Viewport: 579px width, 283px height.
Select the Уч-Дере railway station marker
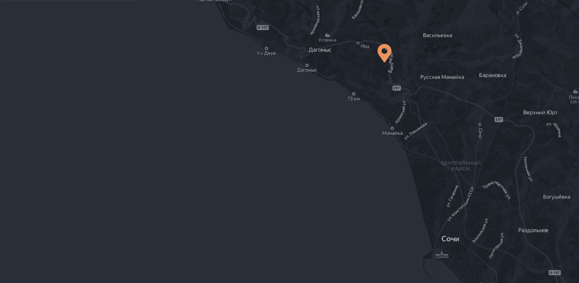pyautogui.click(x=266, y=49)
